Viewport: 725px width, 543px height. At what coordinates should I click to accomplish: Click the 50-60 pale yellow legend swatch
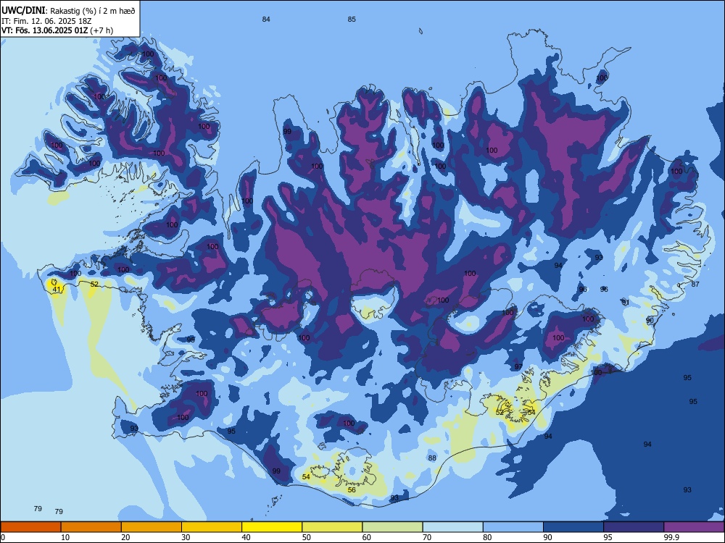click(x=333, y=527)
